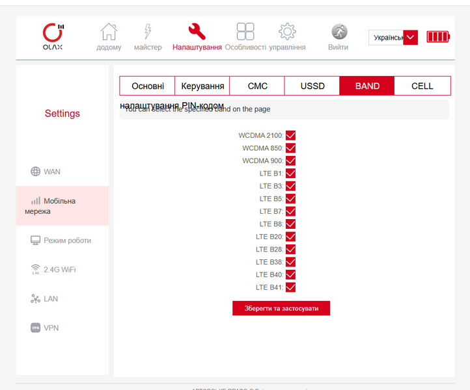
Task: Click the Режим роботи monitor icon
Action: point(35,240)
